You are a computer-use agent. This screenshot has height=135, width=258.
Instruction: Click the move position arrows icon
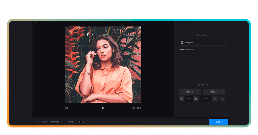coord(215,99)
